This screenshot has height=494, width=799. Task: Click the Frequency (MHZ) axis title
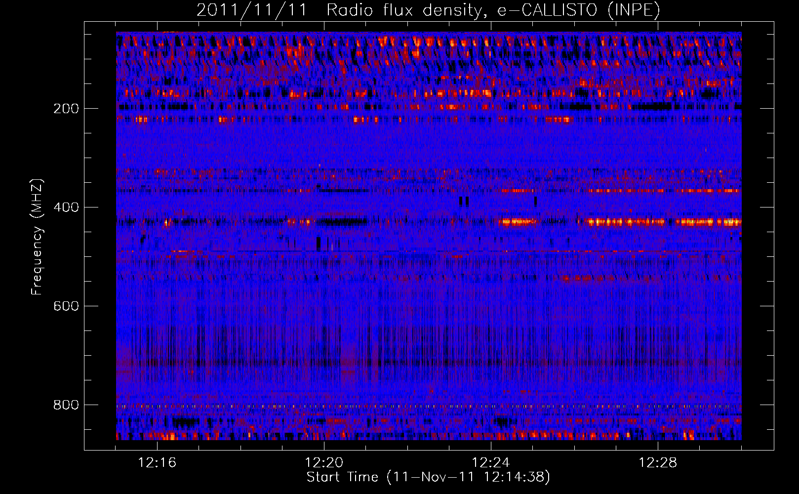click(37, 237)
